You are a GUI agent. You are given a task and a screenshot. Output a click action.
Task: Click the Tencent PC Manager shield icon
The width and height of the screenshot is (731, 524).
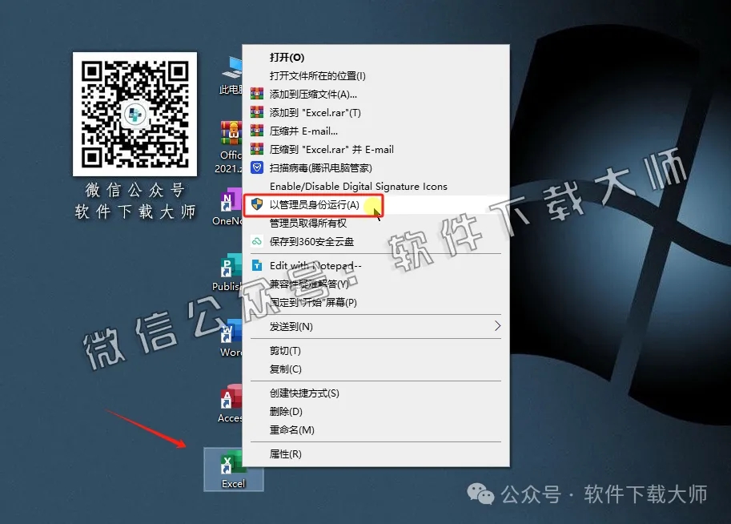(x=256, y=167)
